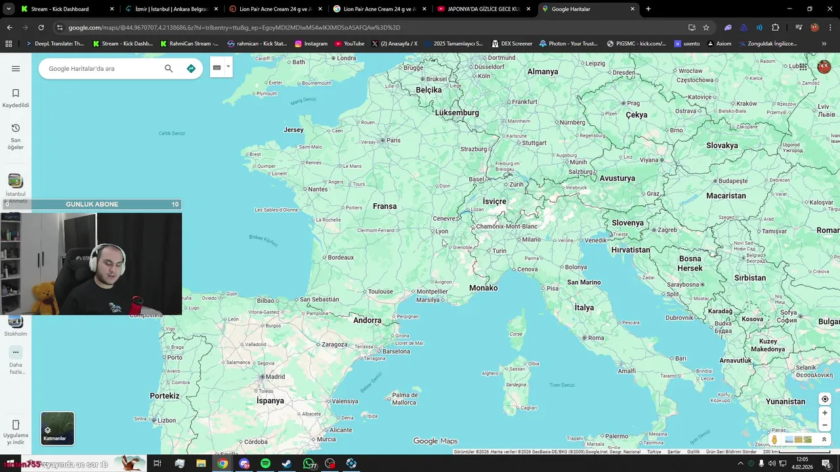Open the İstanbul recent place thumbnail
The height and width of the screenshot is (472, 840).
[16, 182]
